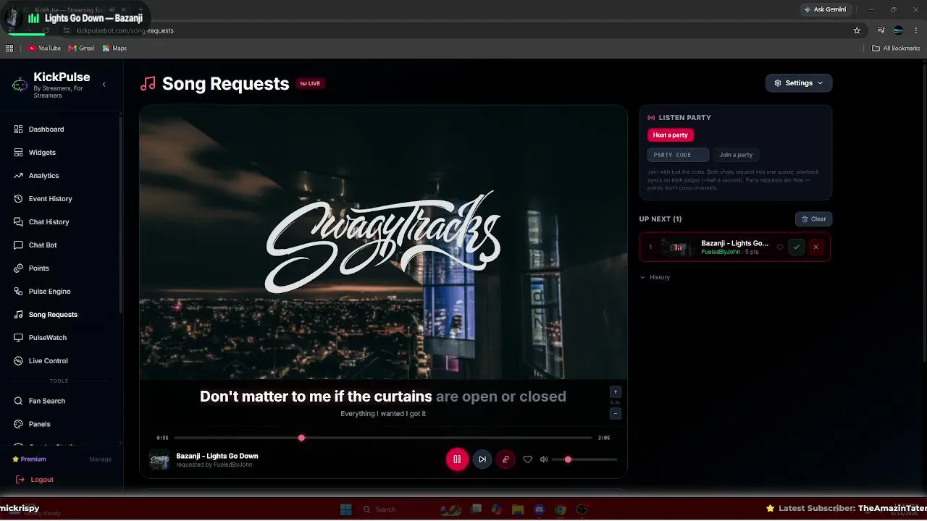Favorite the queued Bazanji song with the heart
Viewport: 927px width, 521px height.
[780, 247]
